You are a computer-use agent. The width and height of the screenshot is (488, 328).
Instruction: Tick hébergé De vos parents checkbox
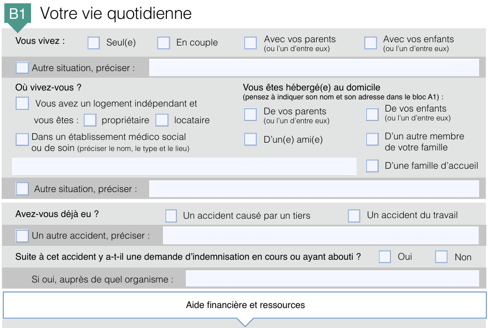point(251,115)
